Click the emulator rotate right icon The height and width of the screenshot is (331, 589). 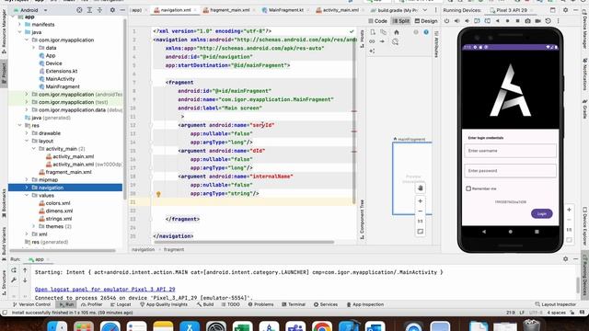click(487, 21)
